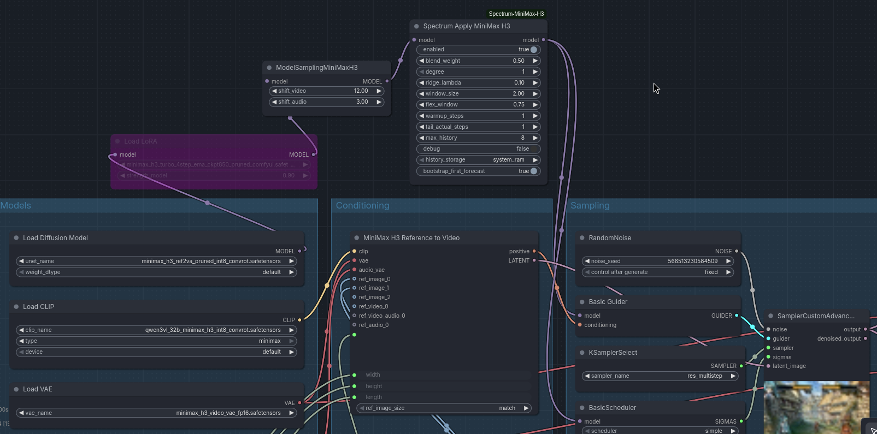The width and height of the screenshot is (877, 434).
Task: Click the ModelSamplingMiniMaxH3 node title
Action: coord(317,68)
